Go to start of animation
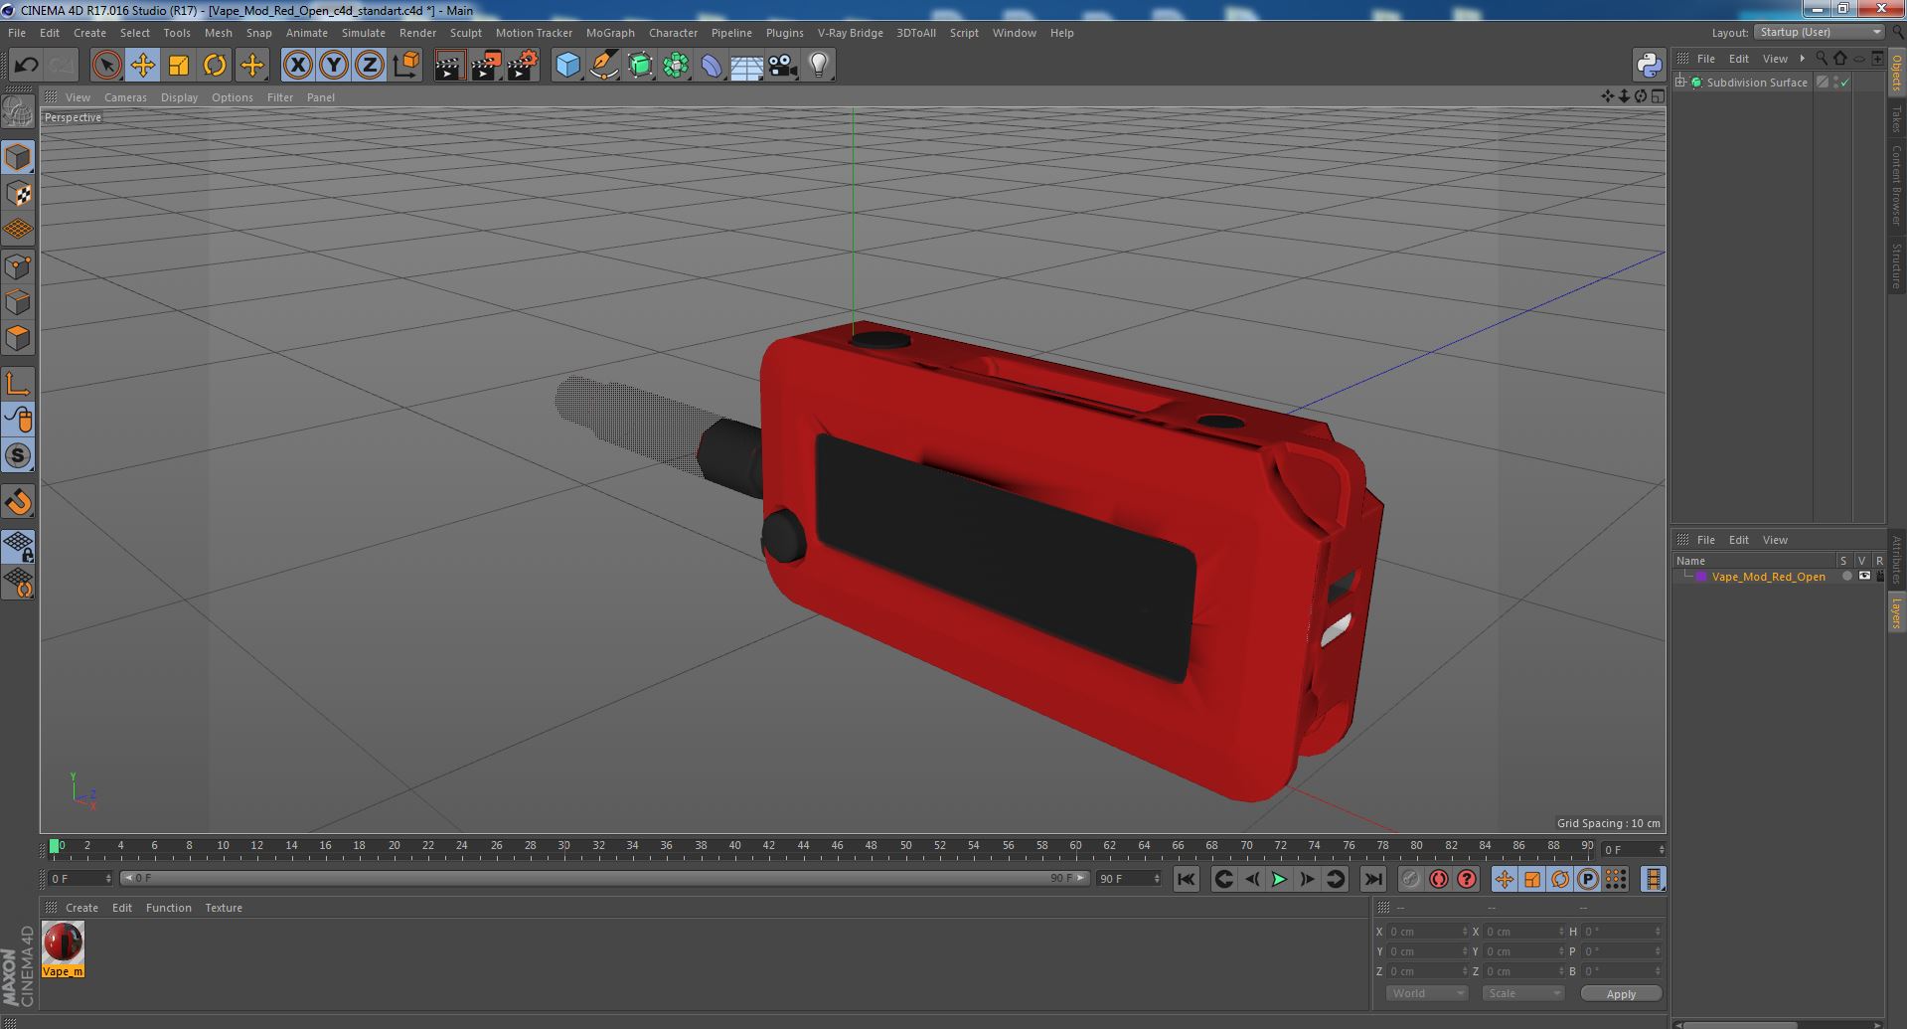The width and height of the screenshot is (1907, 1029). tap(1186, 879)
